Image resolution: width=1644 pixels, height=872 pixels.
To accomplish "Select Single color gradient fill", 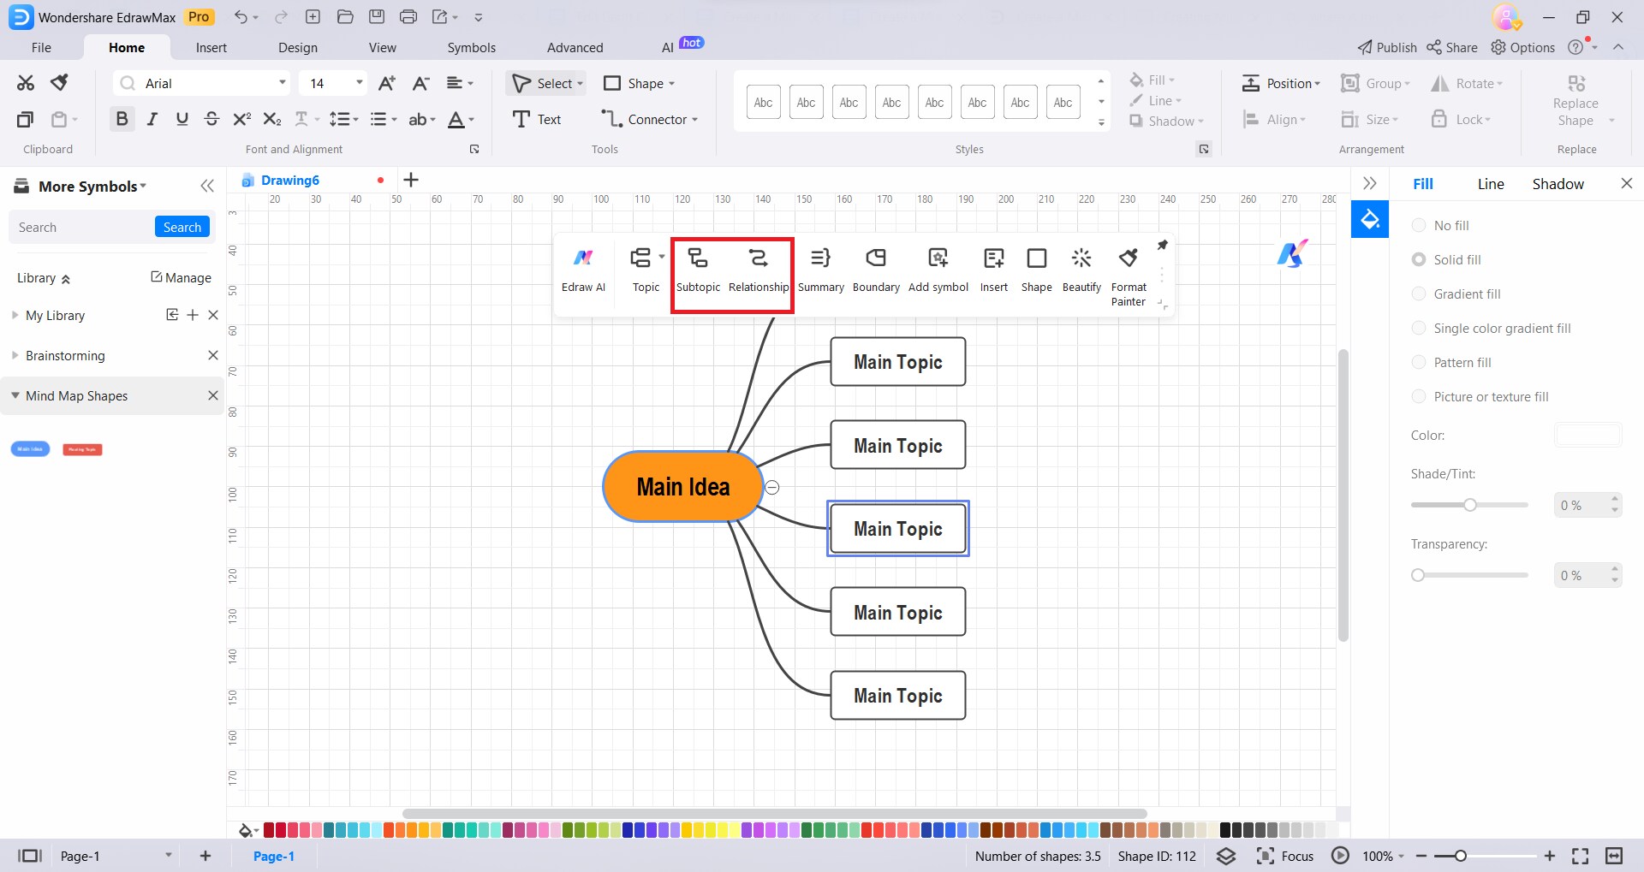I will [1492, 328].
